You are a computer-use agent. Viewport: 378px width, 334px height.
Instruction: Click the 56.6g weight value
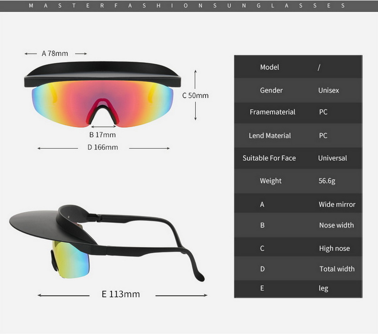click(x=327, y=181)
